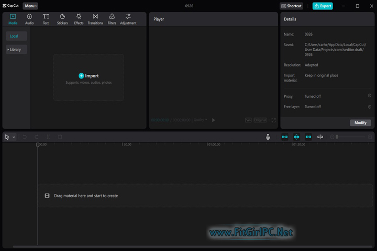Click the microphone record voiceover icon
The width and height of the screenshot is (377, 251).
tap(268, 137)
